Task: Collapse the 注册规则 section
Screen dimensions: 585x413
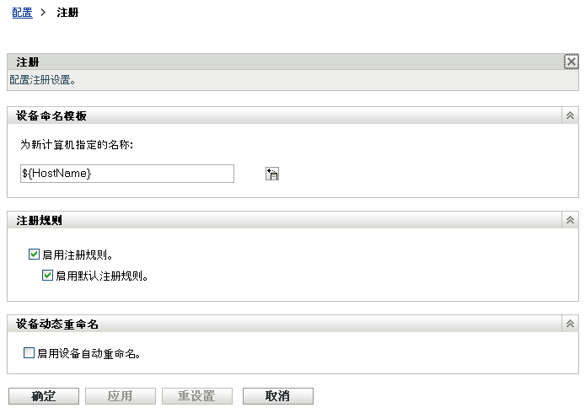Action: click(570, 220)
